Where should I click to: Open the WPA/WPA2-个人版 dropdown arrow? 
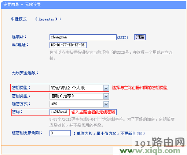(x=106, y=88)
